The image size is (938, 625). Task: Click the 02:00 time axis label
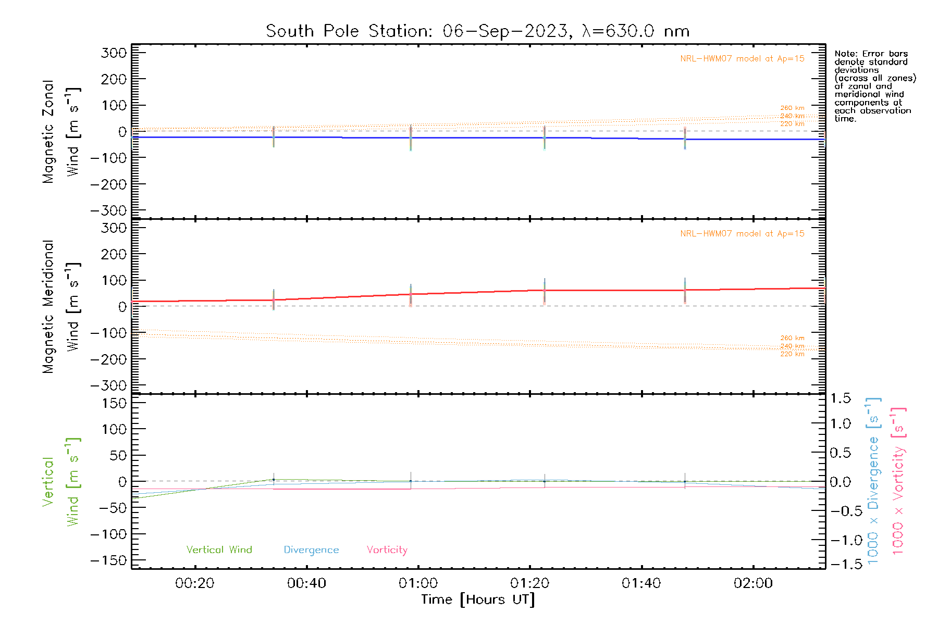coord(753,583)
